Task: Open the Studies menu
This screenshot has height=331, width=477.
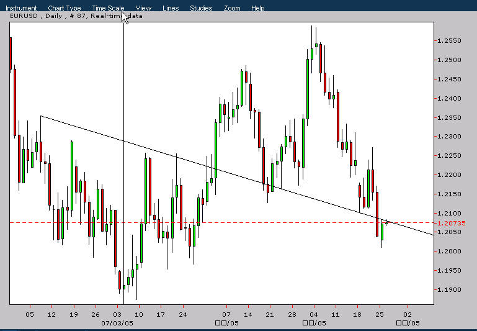Action: pos(201,8)
